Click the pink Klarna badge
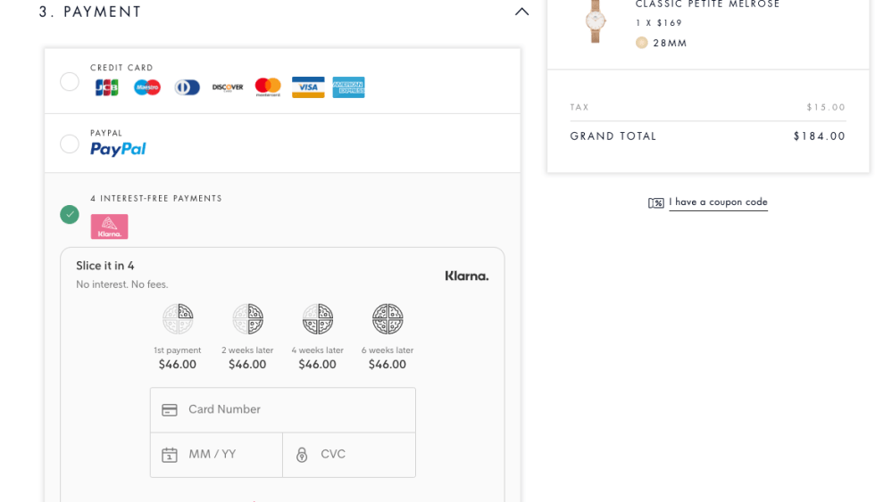Image resolution: width=892 pixels, height=502 pixels. [x=109, y=226]
